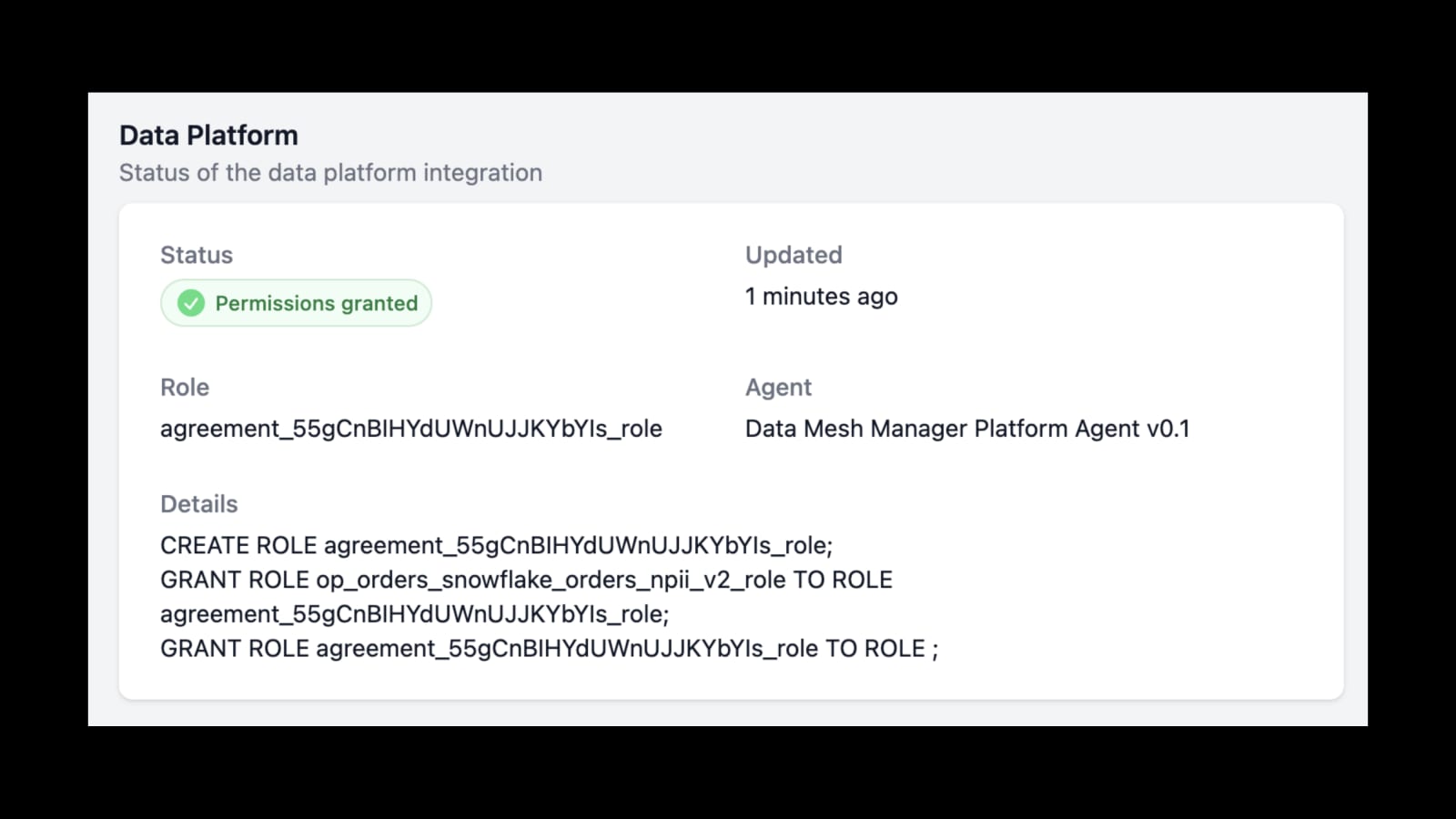Image resolution: width=1456 pixels, height=819 pixels.
Task: Click the "Updated" field label
Action: click(794, 255)
